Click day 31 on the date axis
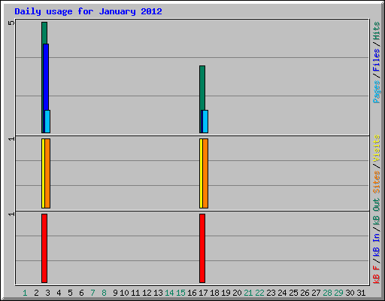385x301 pixels. pyautogui.click(x=361, y=293)
